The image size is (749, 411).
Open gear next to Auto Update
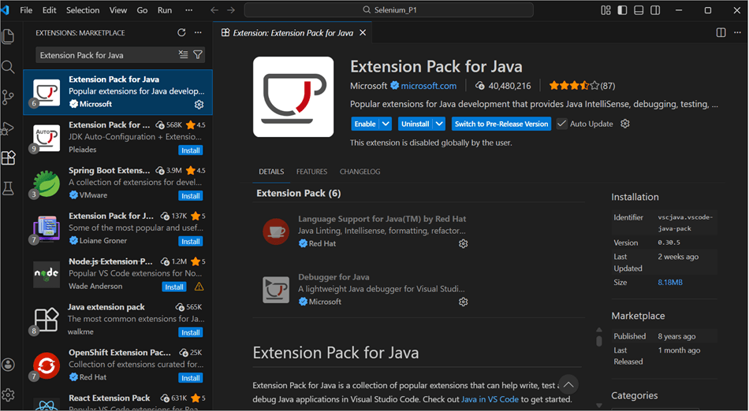[624, 124]
